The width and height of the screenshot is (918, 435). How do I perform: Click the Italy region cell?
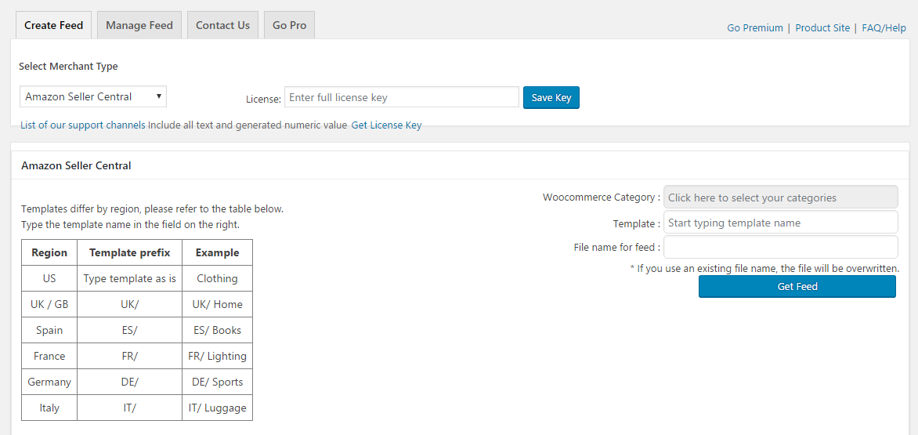click(49, 408)
